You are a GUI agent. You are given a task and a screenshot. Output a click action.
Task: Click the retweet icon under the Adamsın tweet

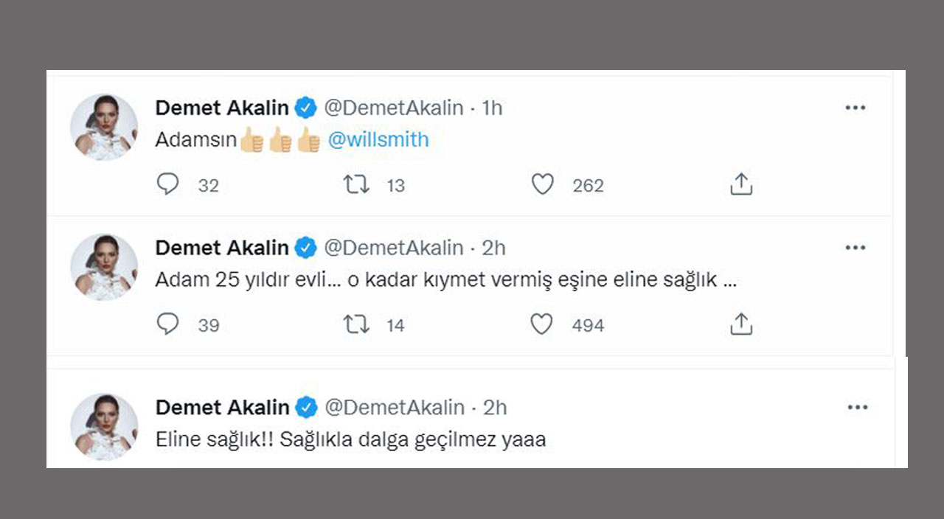coord(356,185)
